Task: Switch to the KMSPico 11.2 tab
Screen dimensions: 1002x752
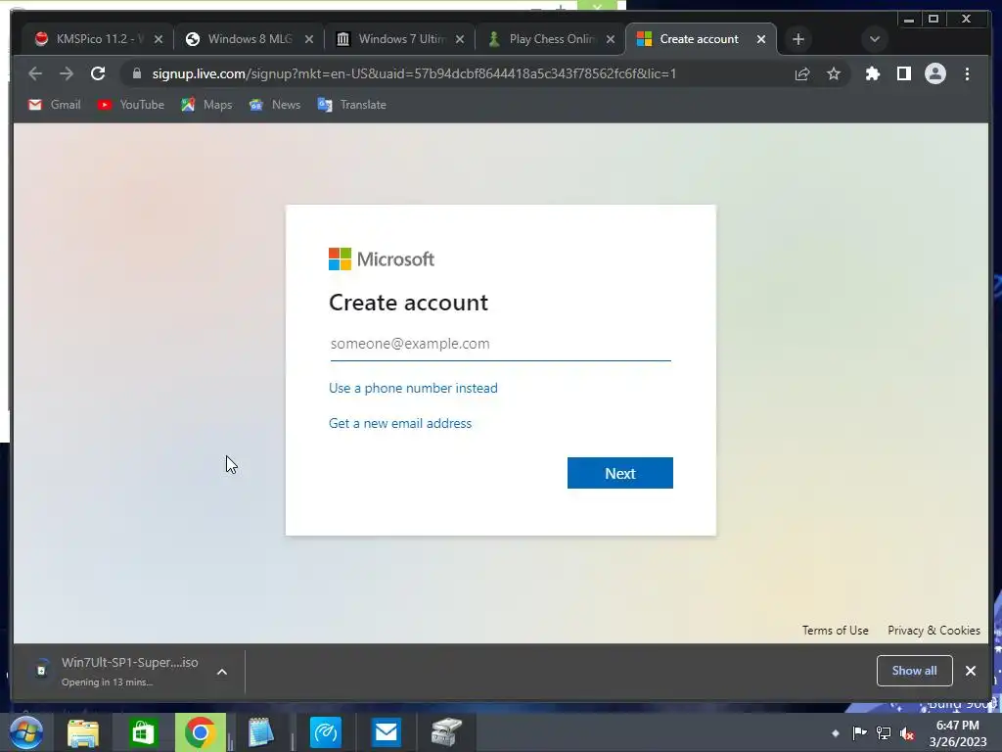Action: coord(97,39)
